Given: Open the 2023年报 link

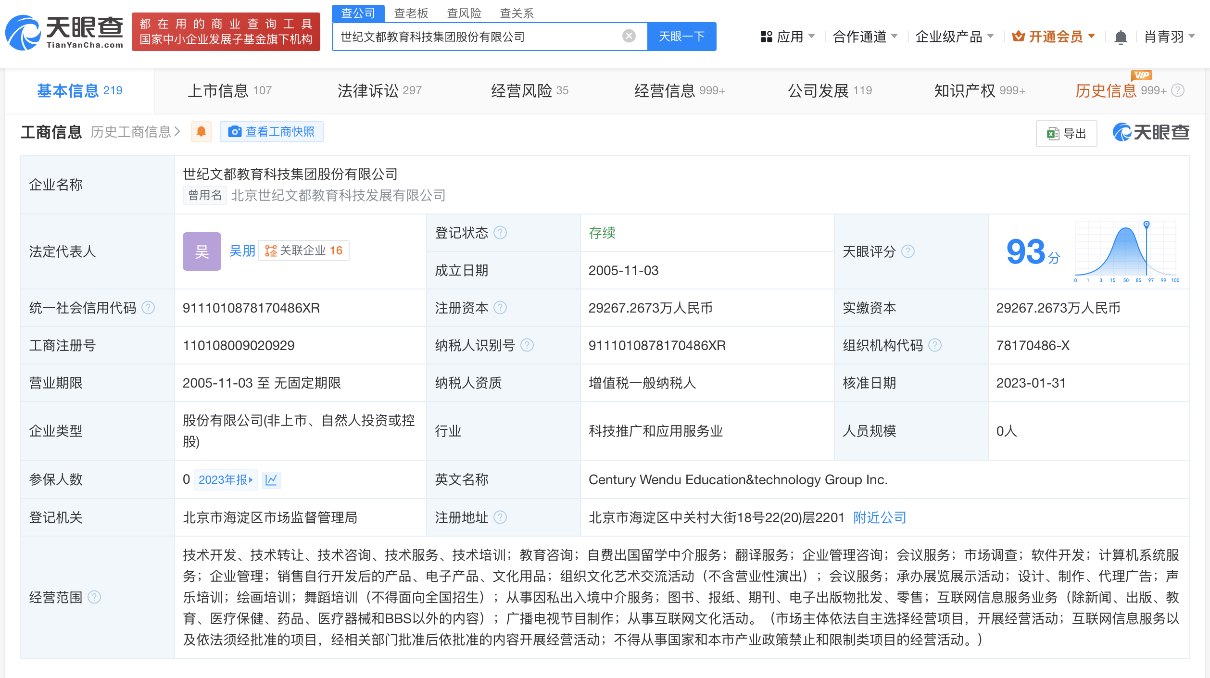Looking at the screenshot, I should tap(226, 479).
